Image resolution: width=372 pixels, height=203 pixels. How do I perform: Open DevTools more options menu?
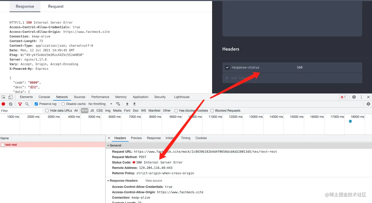pyautogui.click(x=361, y=97)
